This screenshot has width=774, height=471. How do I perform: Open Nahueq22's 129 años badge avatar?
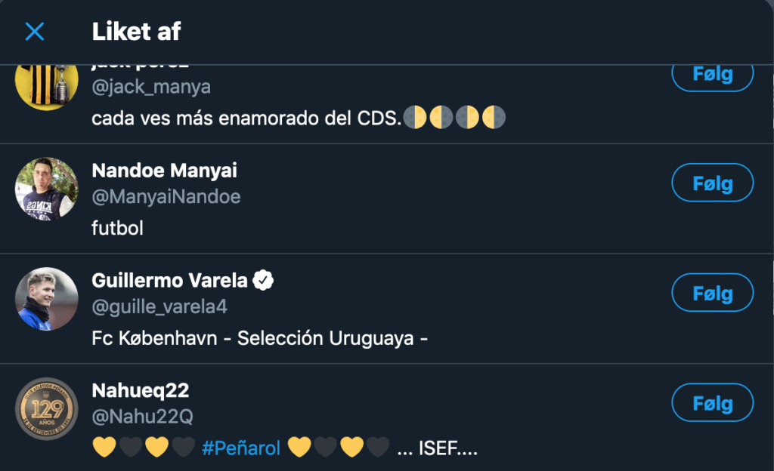click(x=46, y=408)
